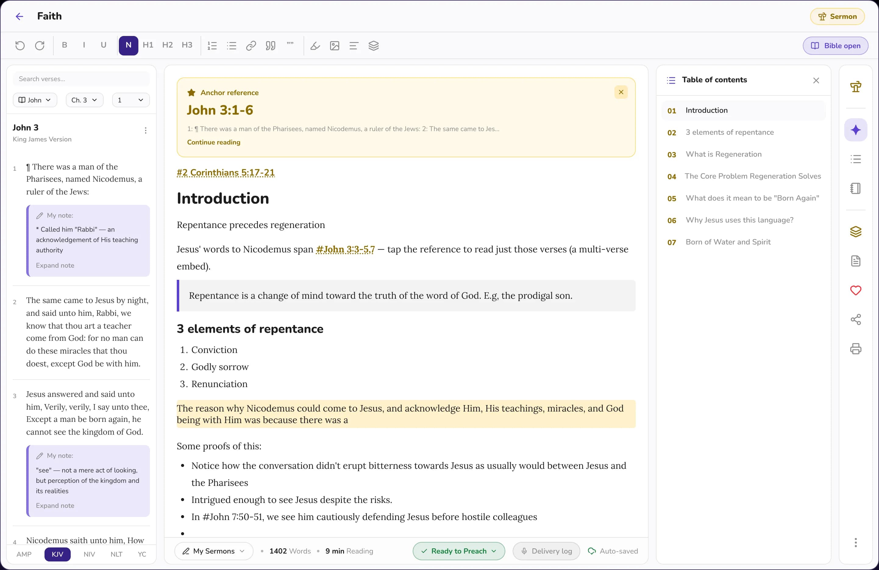
Task: Open pulpit icon in right sidebar
Action: [855, 87]
